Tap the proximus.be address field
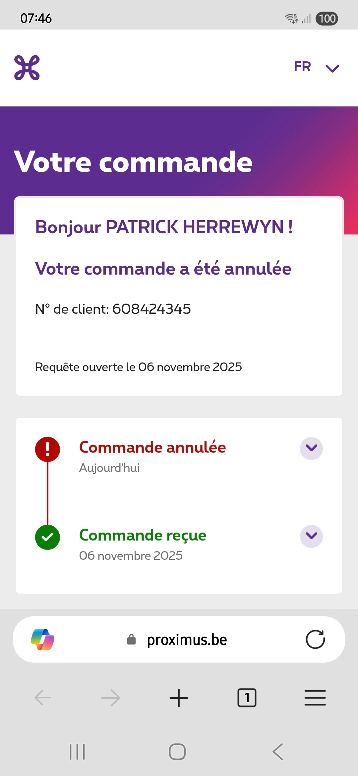Image resolution: width=358 pixels, height=776 pixels. point(187,640)
